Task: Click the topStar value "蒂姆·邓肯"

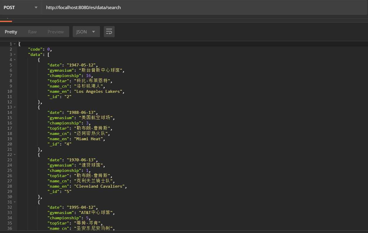Action: [x=87, y=223]
